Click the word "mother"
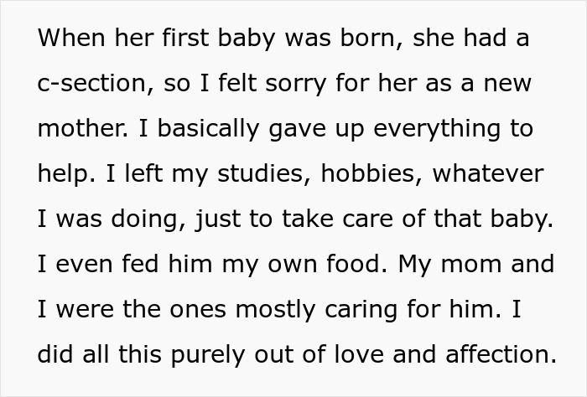This screenshot has width=587, height=397. pyautogui.click(x=81, y=128)
